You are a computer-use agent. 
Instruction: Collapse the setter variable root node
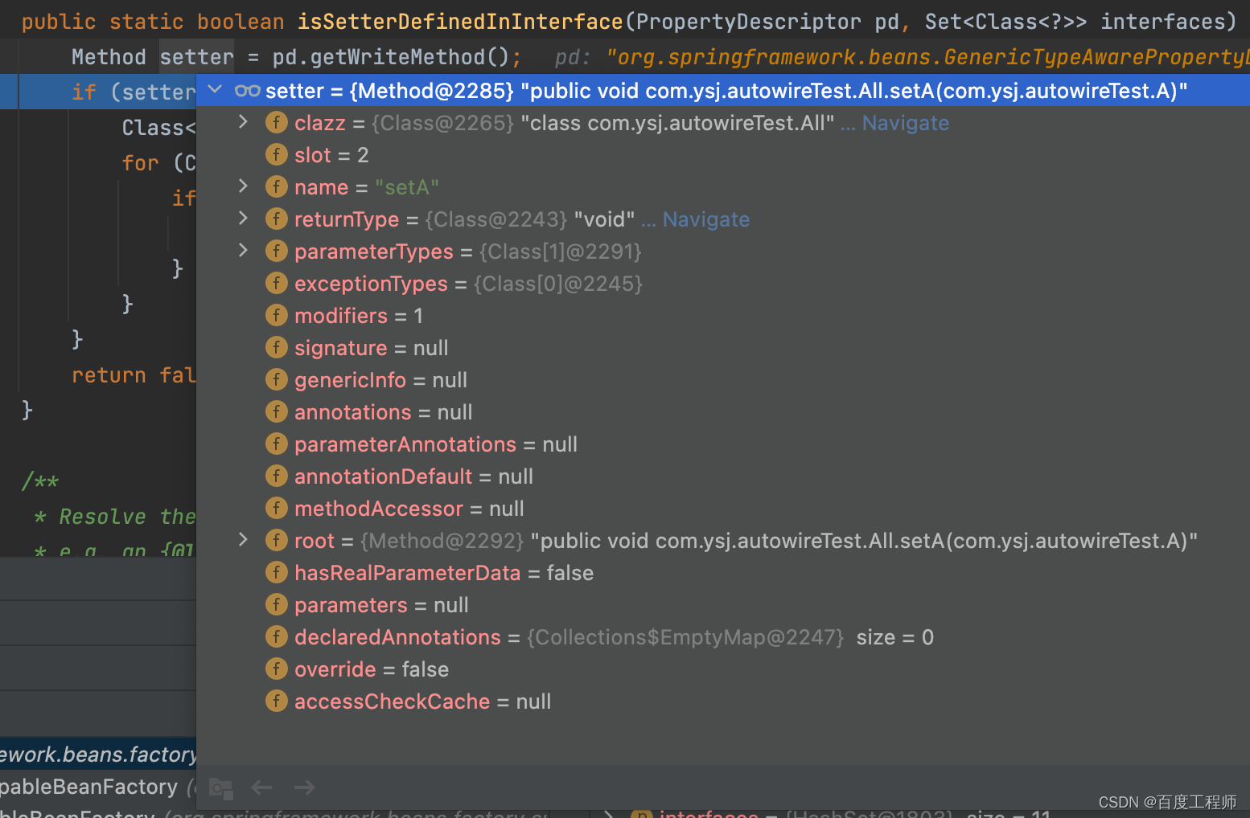click(215, 89)
